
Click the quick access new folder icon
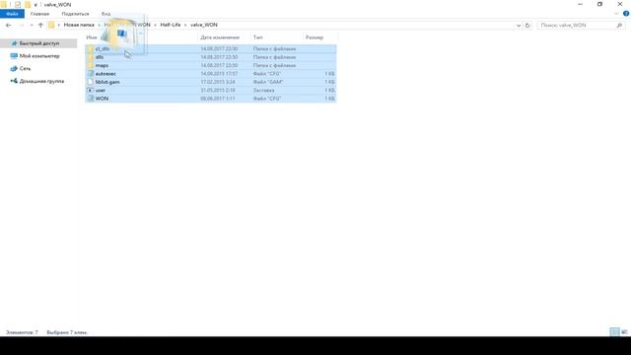click(x=28, y=4)
